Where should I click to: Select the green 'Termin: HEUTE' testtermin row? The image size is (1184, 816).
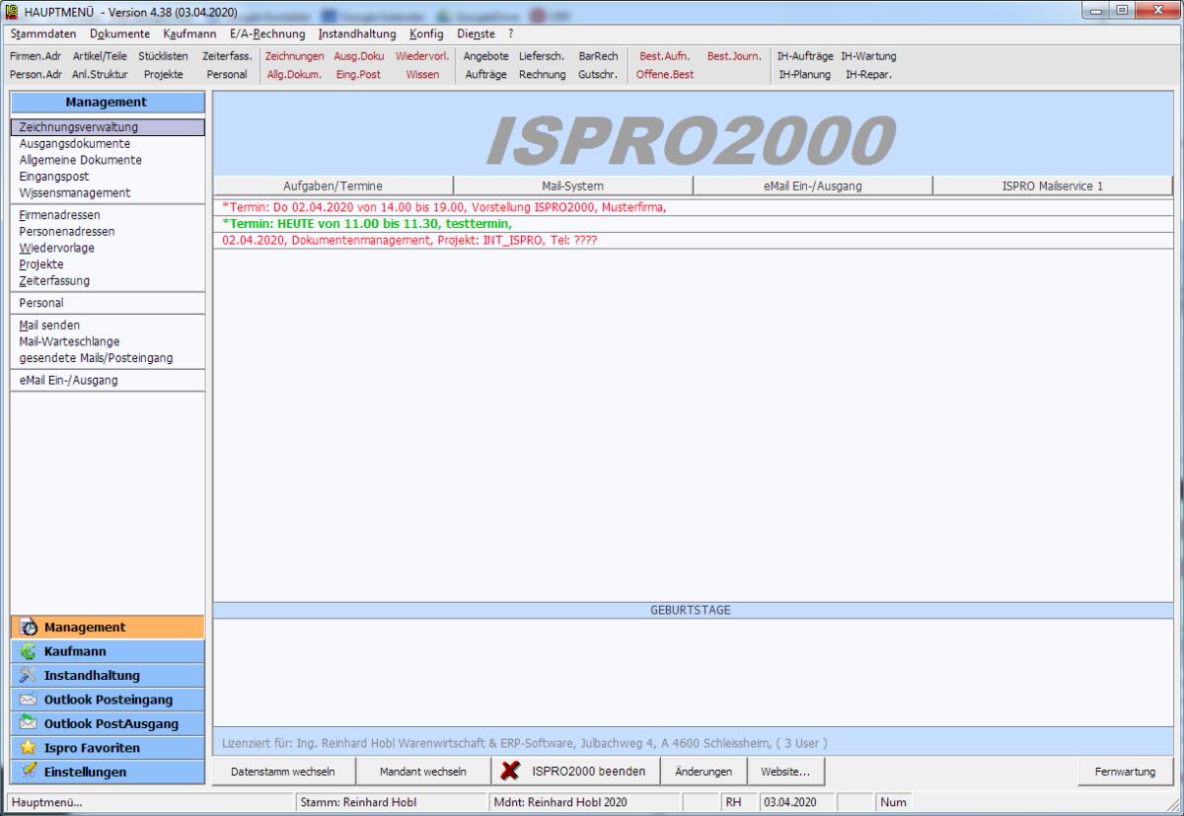tap(694, 224)
